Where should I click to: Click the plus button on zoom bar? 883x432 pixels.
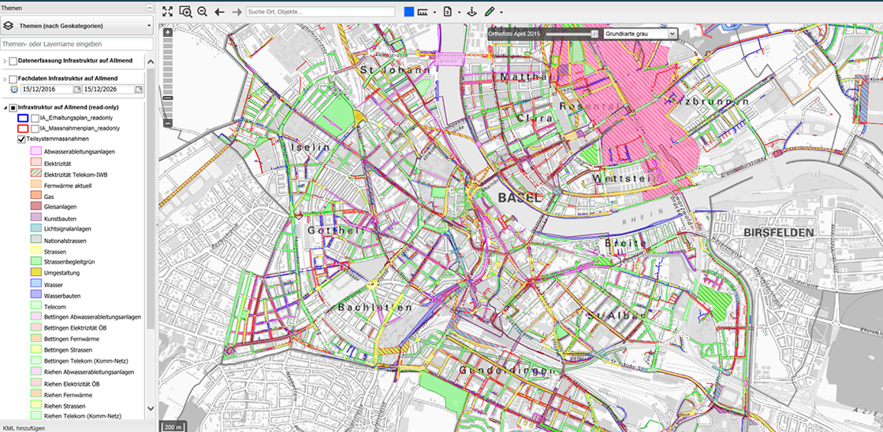(168, 33)
